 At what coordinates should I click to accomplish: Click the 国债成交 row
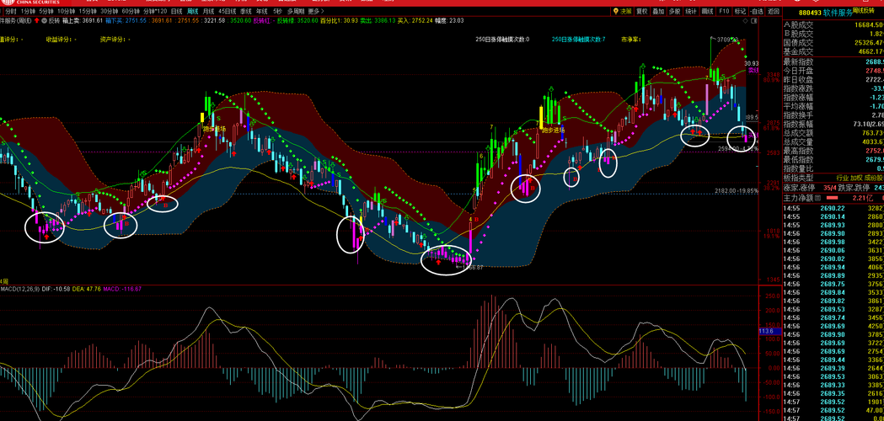coord(833,42)
